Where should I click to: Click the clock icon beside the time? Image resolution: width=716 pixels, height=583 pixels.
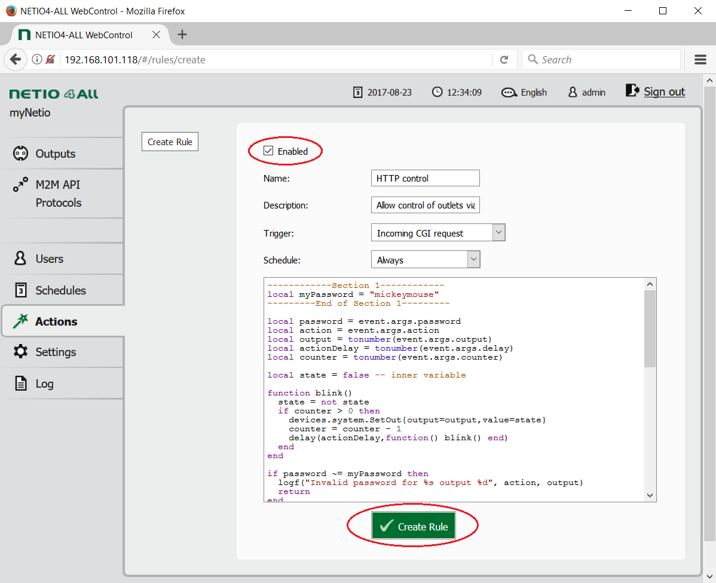point(437,92)
